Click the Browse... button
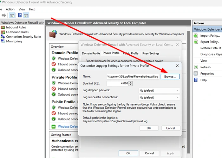 coord(170,76)
